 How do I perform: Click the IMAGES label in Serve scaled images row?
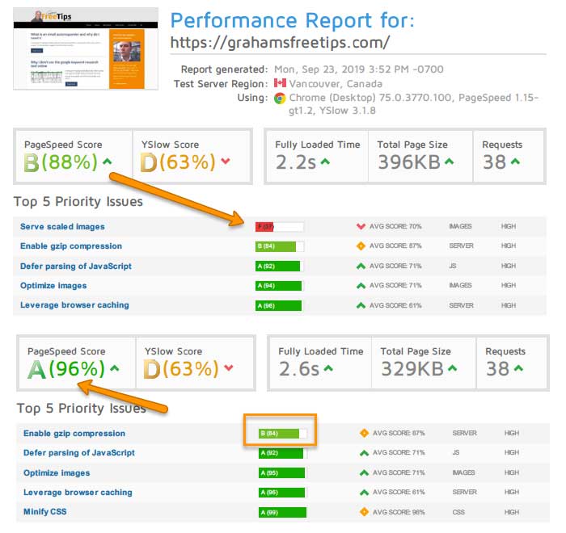pyautogui.click(x=460, y=226)
